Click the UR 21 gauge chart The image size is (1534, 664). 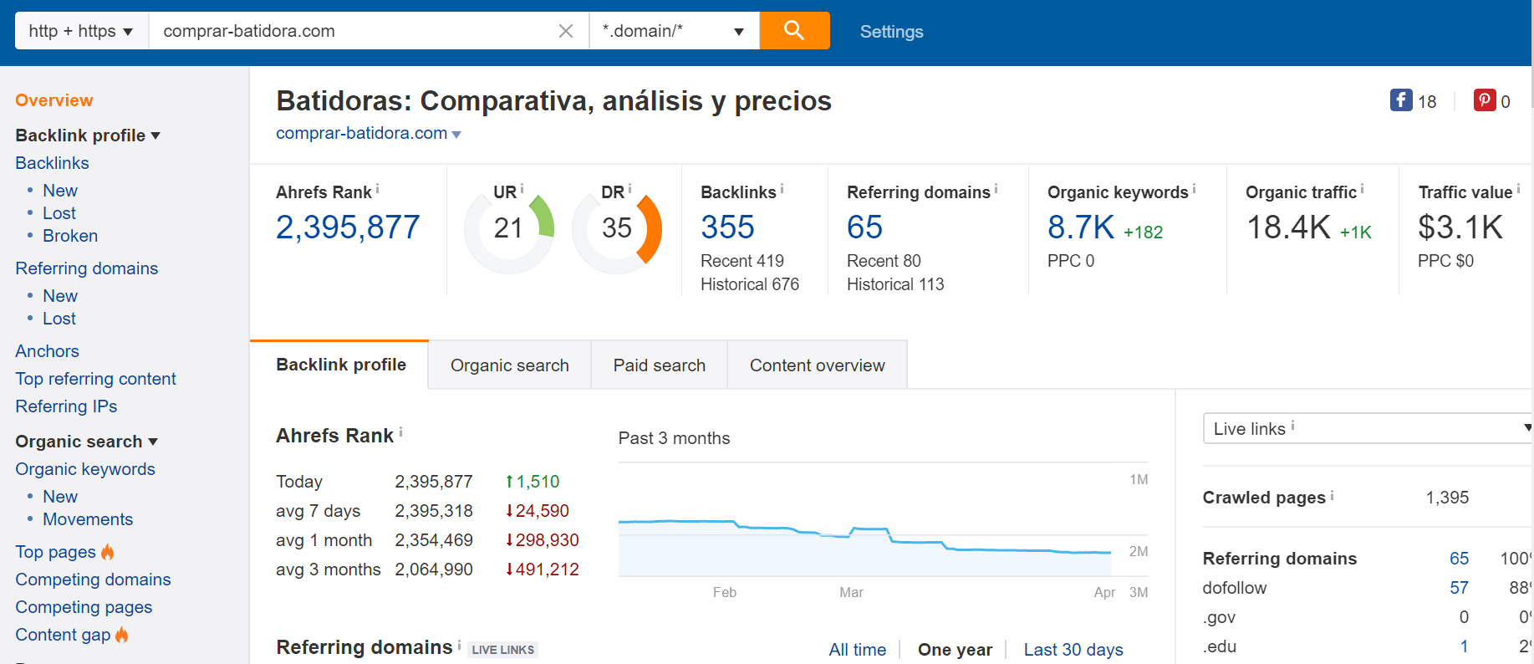509,229
